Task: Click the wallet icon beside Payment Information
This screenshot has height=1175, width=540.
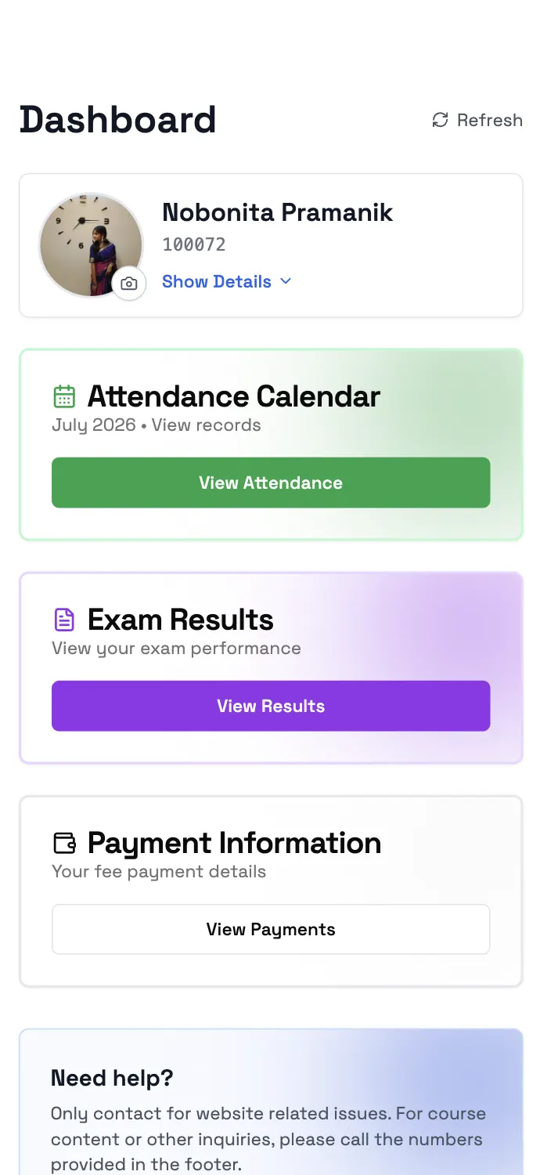Action: click(64, 843)
